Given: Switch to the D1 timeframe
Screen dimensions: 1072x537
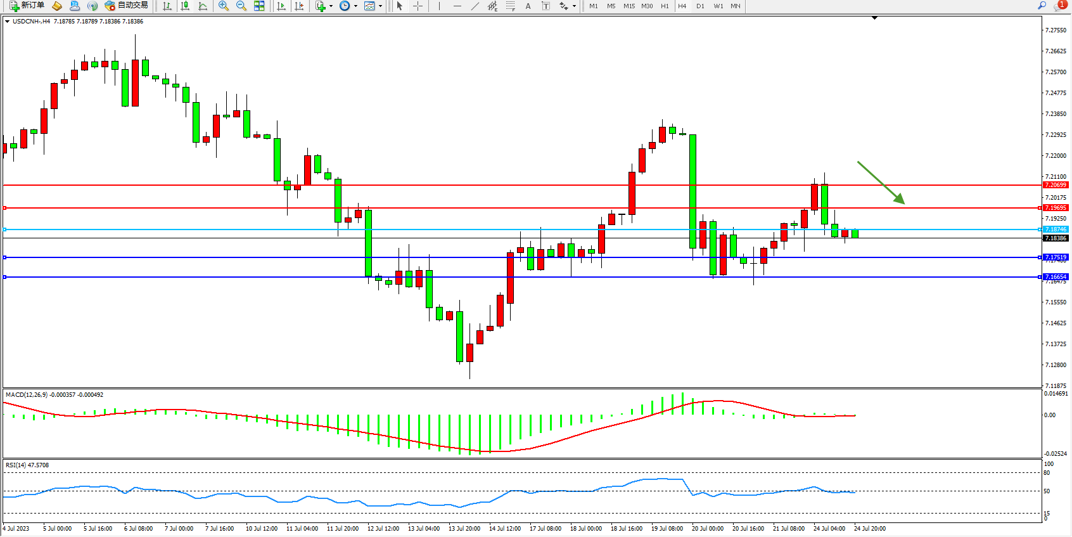Looking at the screenshot, I should click(700, 6).
